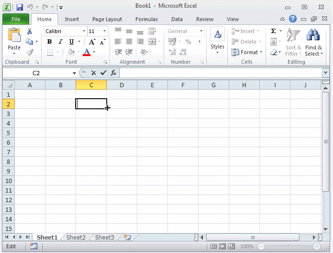Click the Save icon in Quick Access Toolbar
The width and height of the screenshot is (333, 253).
point(20,7)
